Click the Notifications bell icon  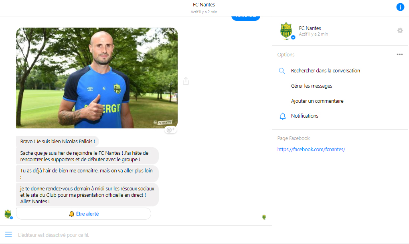coord(283,116)
